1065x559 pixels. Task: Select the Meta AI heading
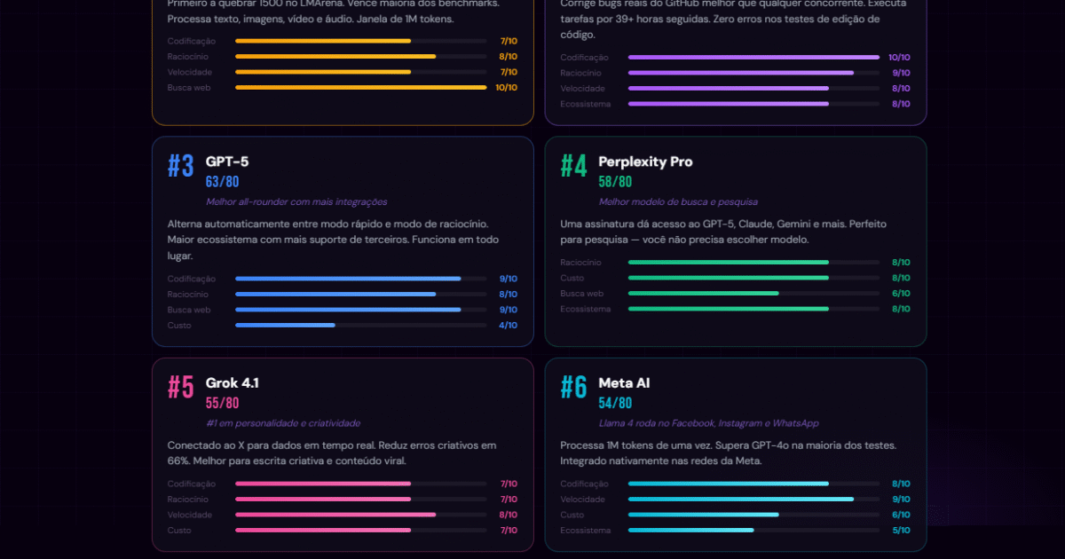point(624,383)
